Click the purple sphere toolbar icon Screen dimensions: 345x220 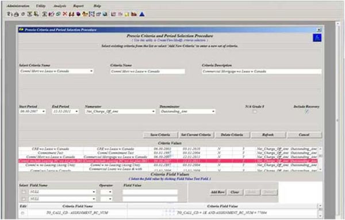coord(78,14)
